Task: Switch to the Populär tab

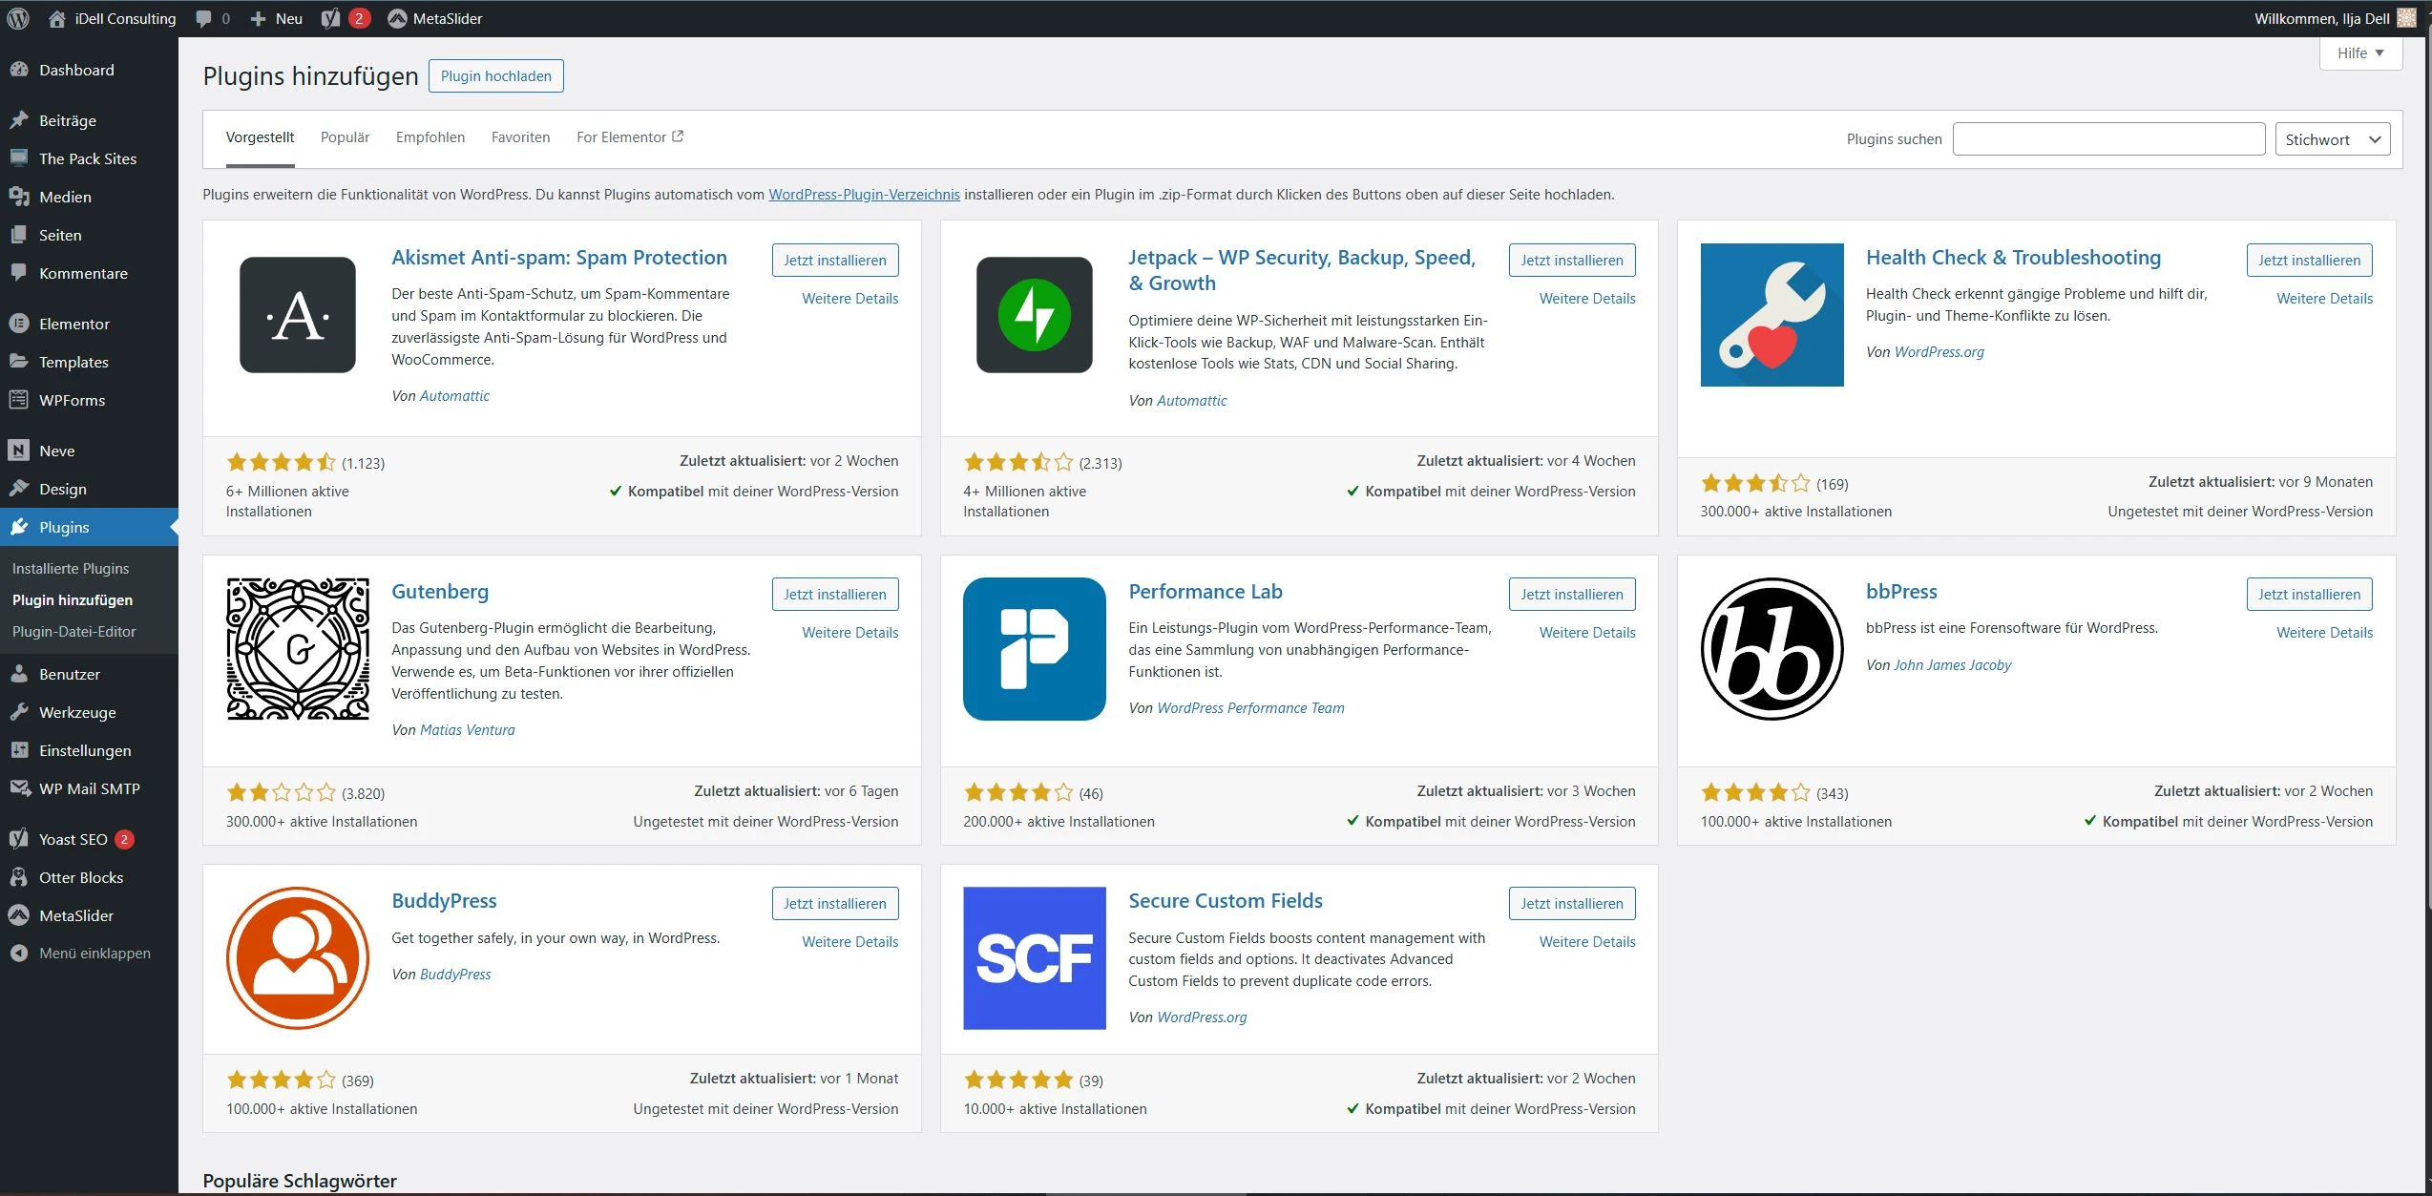Action: [345, 137]
